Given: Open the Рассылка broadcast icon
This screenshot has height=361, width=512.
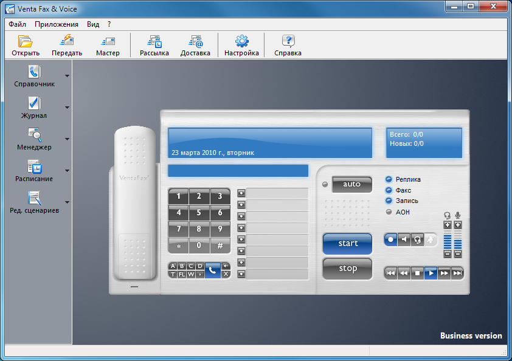Looking at the screenshot, I should click(154, 41).
